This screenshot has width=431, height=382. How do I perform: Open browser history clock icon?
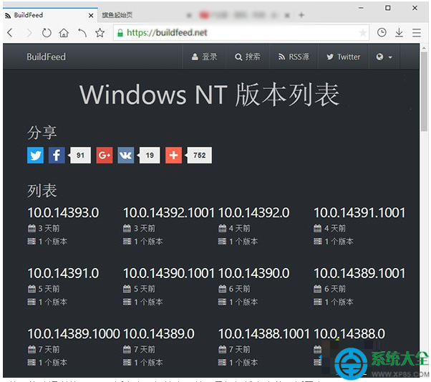coord(382,32)
